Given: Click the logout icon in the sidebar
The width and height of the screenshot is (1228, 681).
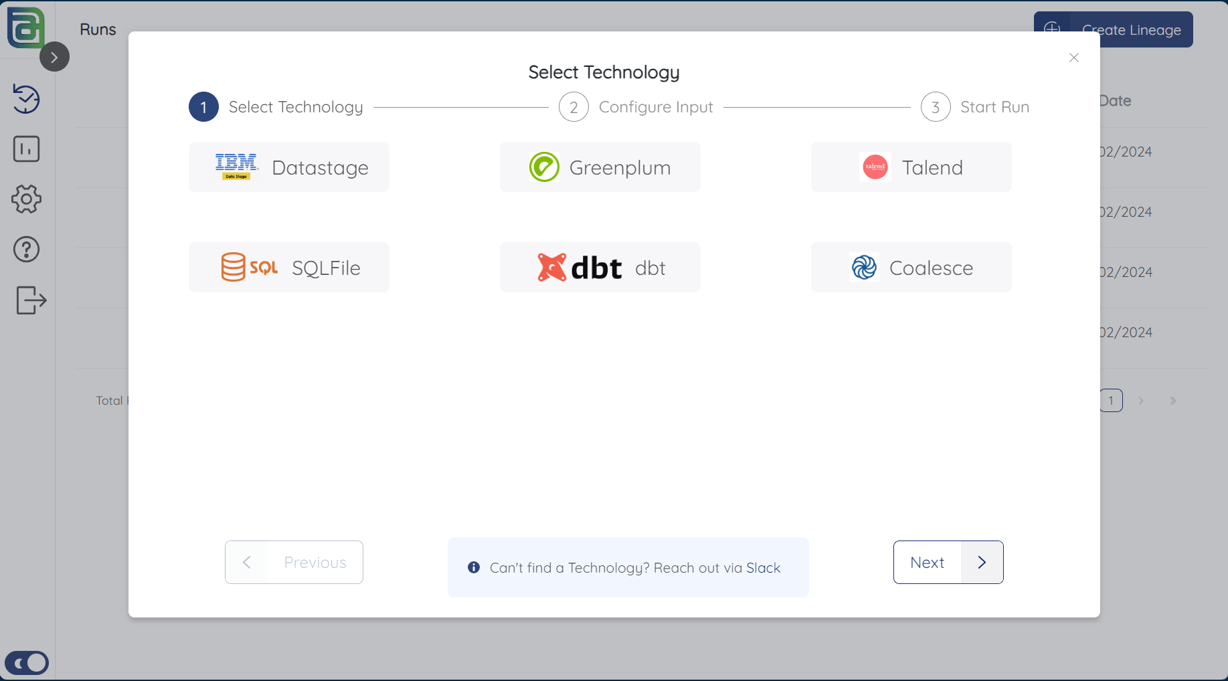Looking at the screenshot, I should (31, 300).
